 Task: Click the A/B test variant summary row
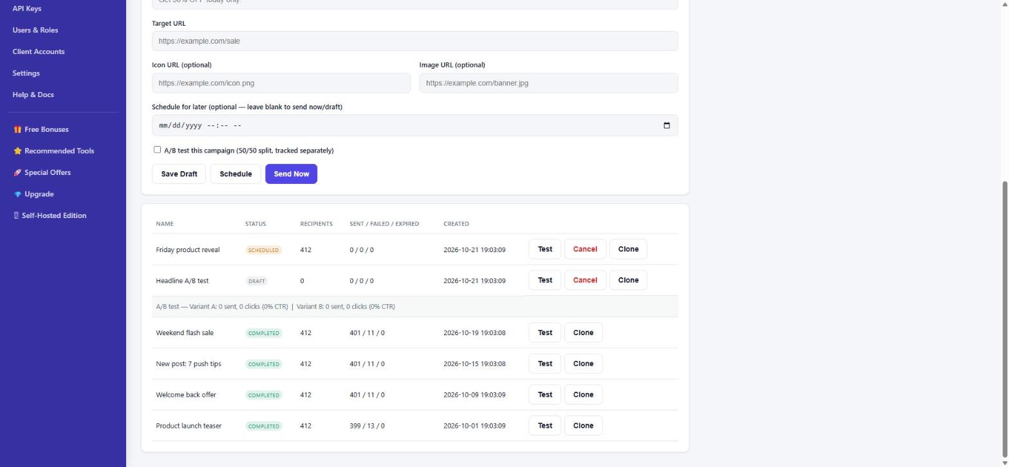[415, 306]
